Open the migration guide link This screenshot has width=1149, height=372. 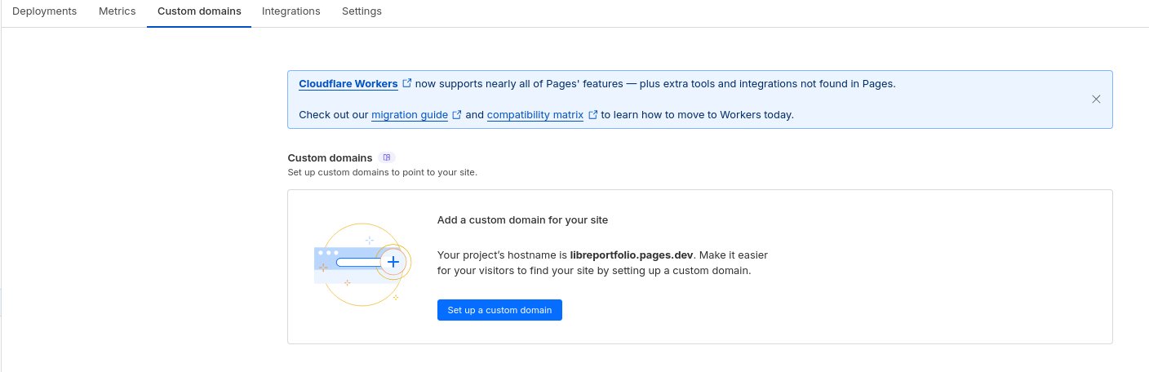tap(410, 115)
